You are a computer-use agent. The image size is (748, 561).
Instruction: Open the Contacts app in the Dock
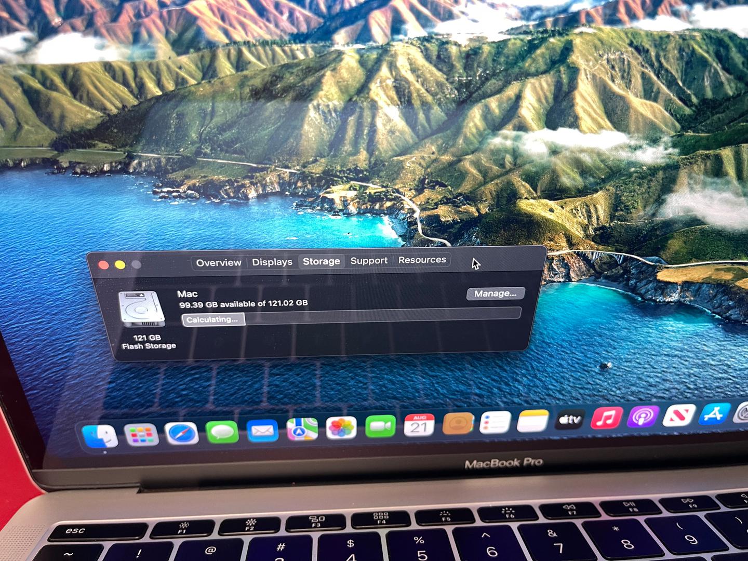(x=458, y=423)
